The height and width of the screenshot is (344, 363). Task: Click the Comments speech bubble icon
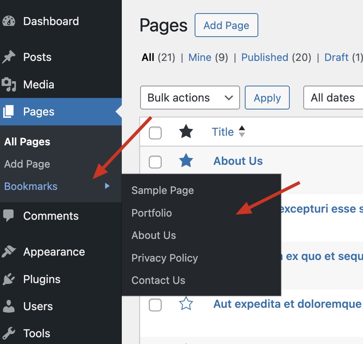(8, 216)
